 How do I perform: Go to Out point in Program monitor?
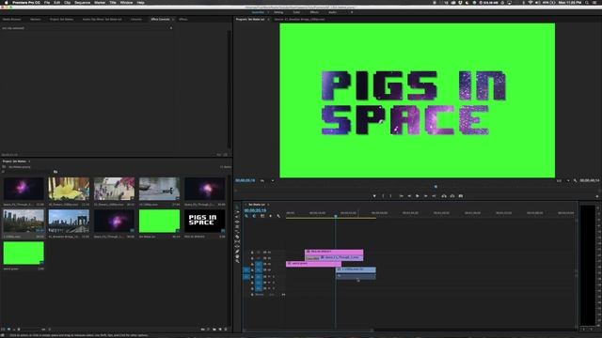434,196
